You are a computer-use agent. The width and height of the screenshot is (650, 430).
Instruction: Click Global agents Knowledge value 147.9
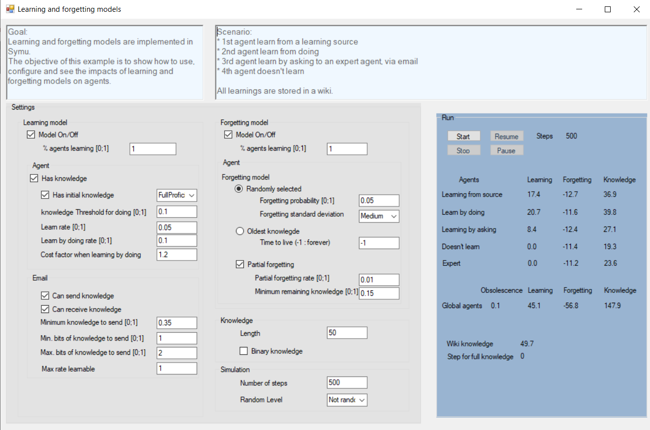point(613,306)
